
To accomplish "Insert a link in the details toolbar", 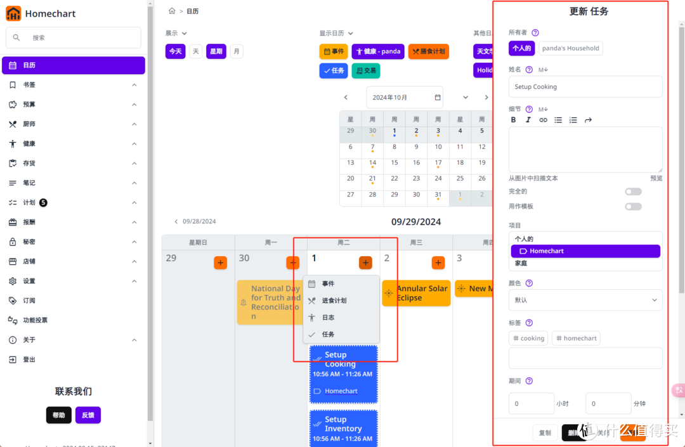I will [x=543, y=120].
